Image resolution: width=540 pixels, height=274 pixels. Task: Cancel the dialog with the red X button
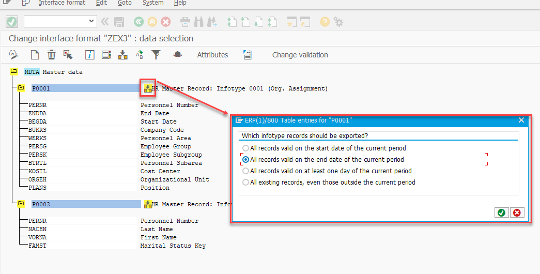(x=517, y=212)
